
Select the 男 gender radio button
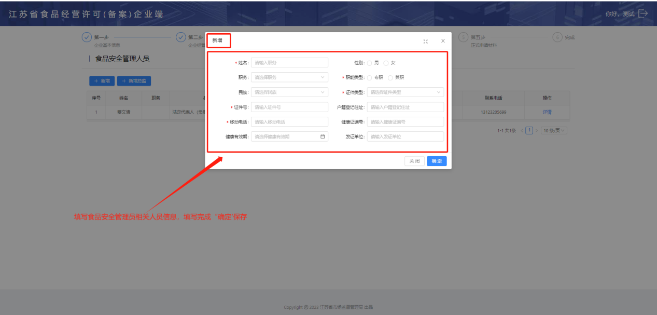click(x=370, y=63)
